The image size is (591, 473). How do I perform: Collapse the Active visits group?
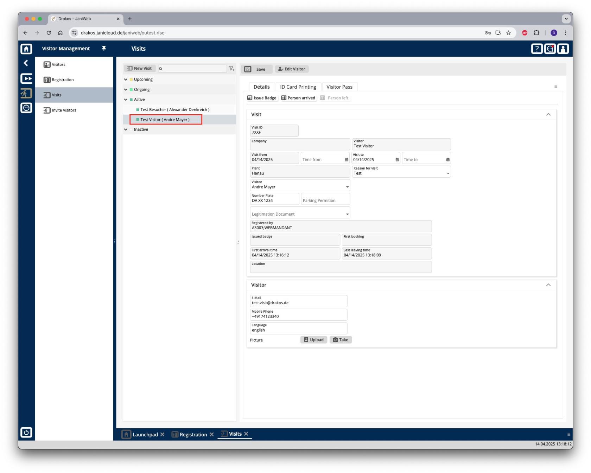click(126, 100)
